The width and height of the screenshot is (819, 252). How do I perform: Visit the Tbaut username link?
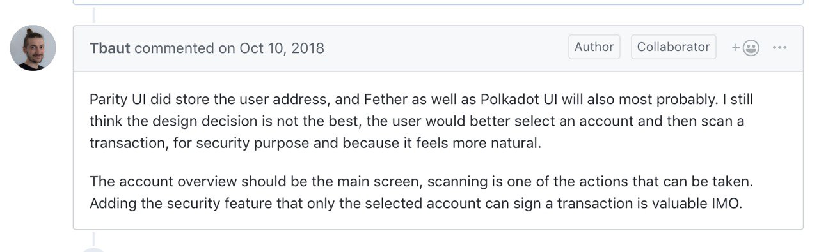111,48
